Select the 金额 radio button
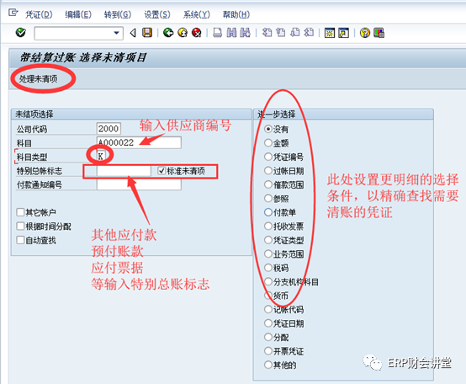 click(268, 143)
